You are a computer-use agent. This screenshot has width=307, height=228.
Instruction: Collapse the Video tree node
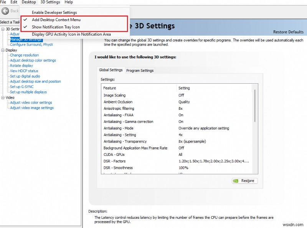click(3, 97)
